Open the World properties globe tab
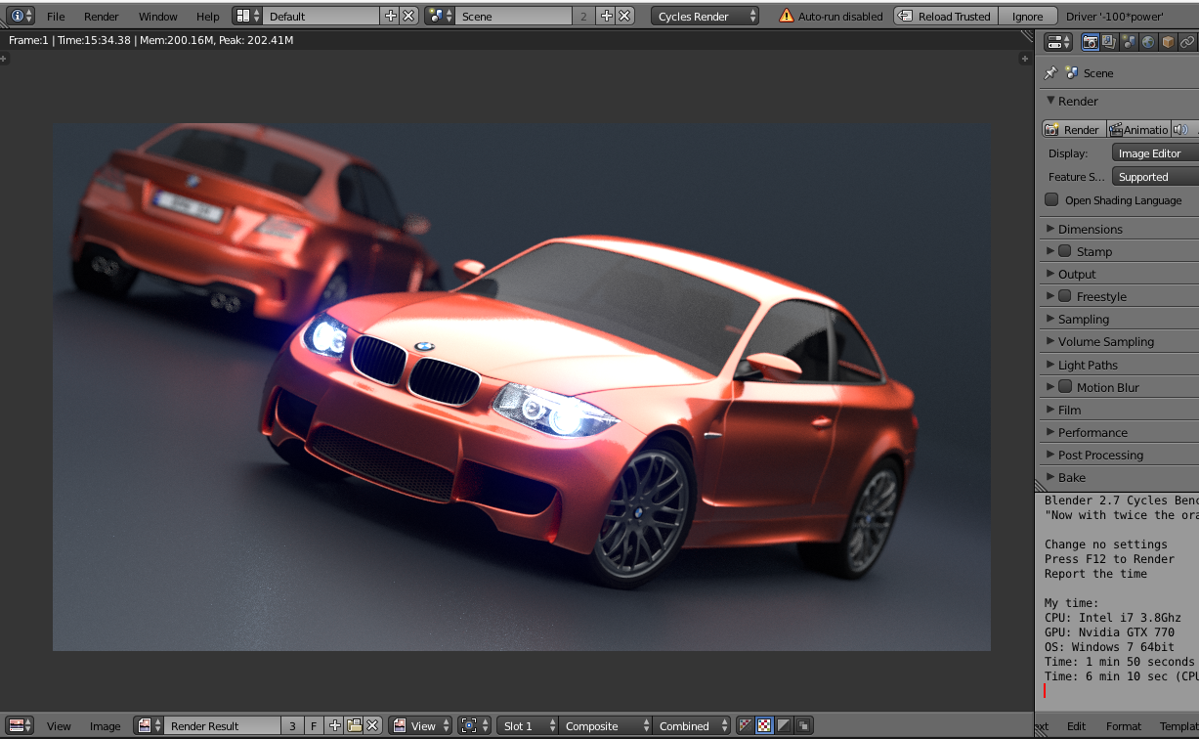The height and width of the screenshot is (739, 1199). click(1148, 42)
